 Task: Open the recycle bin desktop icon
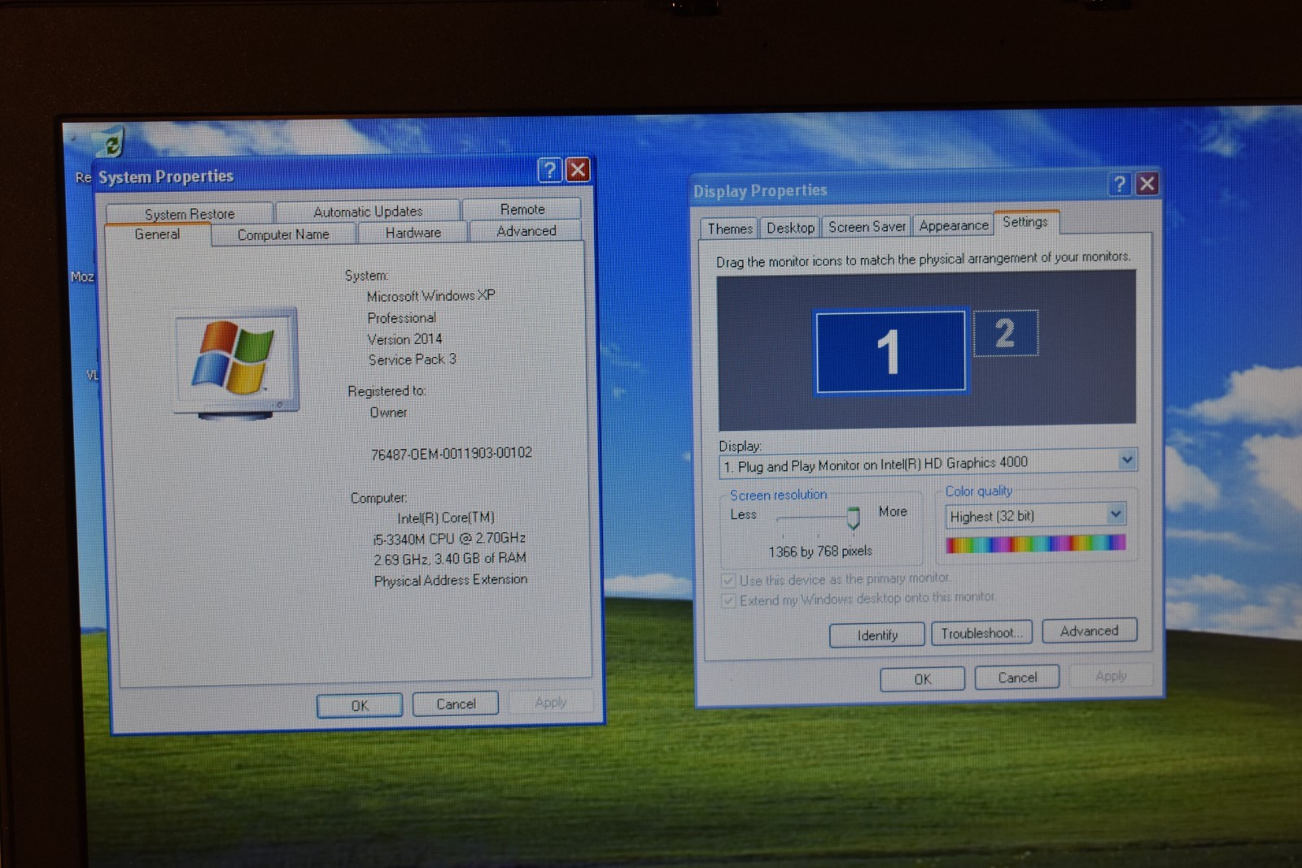(x=108, y=143)
